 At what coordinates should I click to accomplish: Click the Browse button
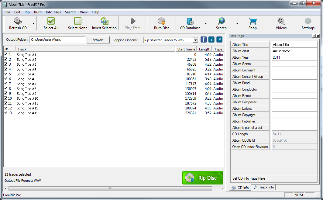tap(98, 40)
